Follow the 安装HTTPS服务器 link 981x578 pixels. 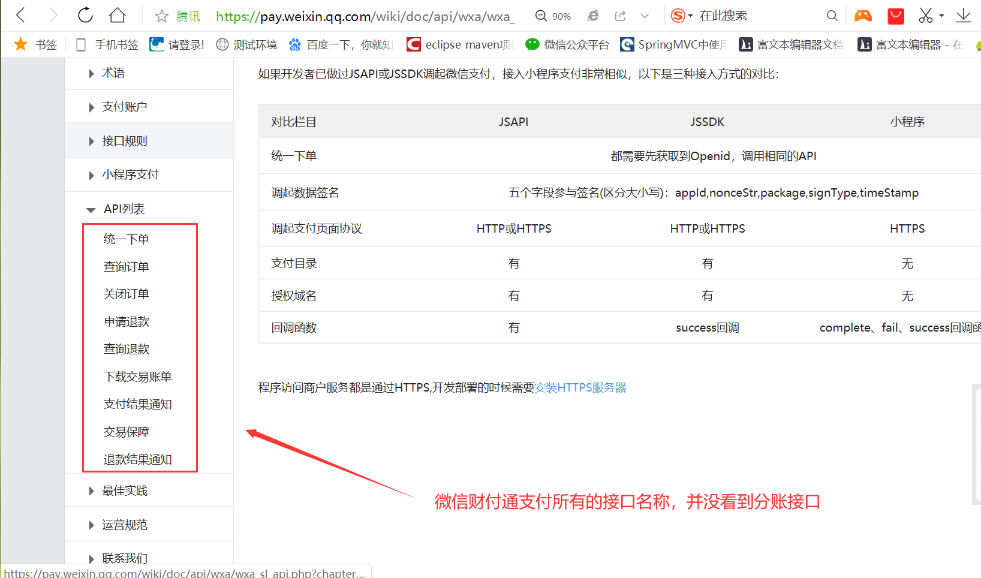click(x=580, y=388)
